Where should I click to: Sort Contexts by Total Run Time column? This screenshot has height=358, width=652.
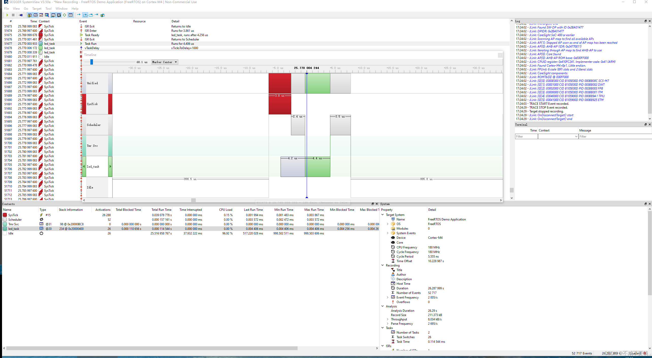[161, 210]
